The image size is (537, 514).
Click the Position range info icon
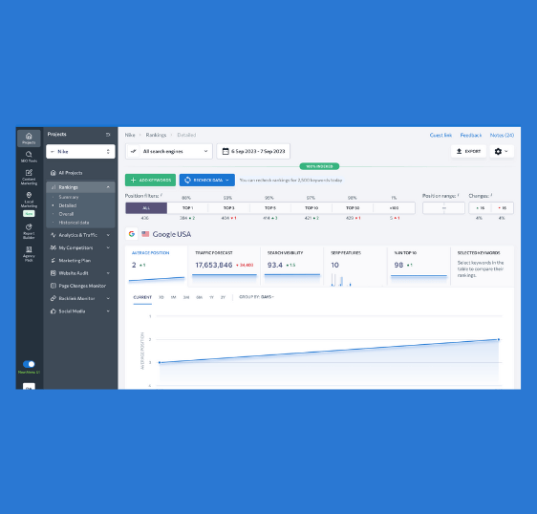coord(459,195)
